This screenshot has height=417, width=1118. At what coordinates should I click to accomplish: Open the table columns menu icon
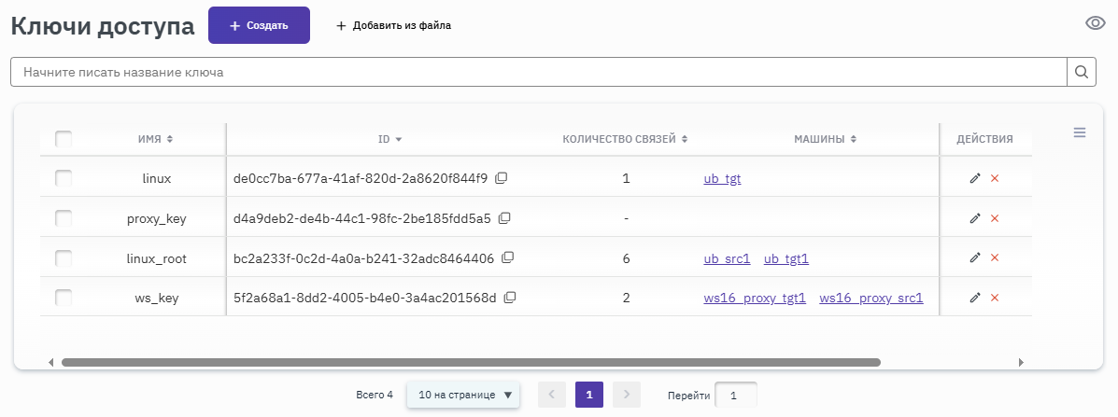tap(1080, 133)
